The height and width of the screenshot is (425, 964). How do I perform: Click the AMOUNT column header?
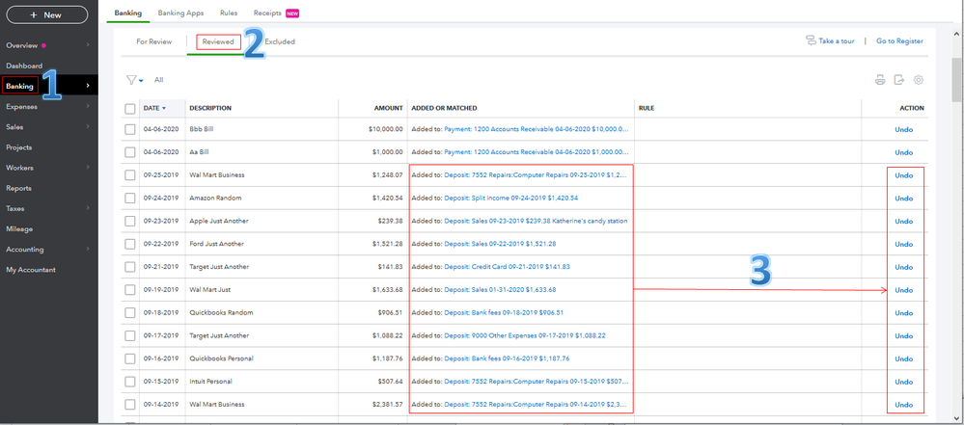point(388,108)
